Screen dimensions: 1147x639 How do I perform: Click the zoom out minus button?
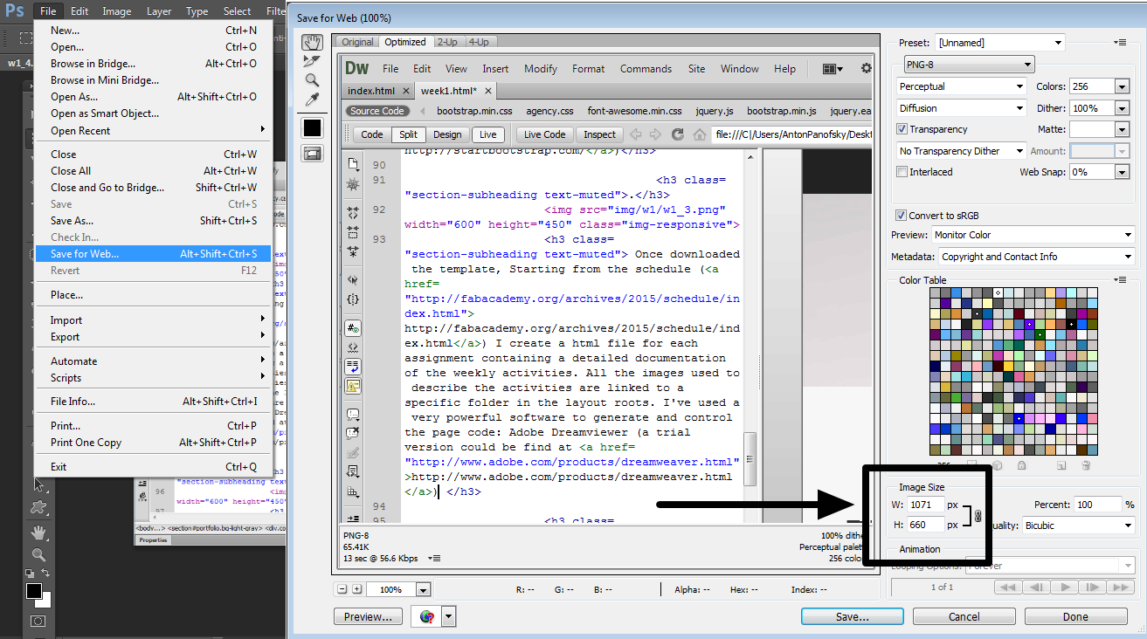(342, 589)
